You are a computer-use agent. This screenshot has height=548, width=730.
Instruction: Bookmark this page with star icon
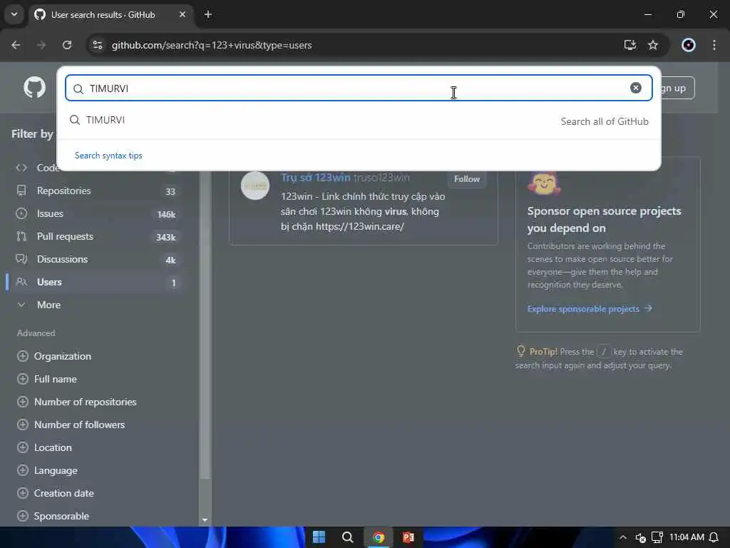(653, 45)
